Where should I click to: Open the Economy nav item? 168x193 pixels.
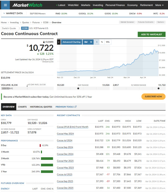click(133, 5)
